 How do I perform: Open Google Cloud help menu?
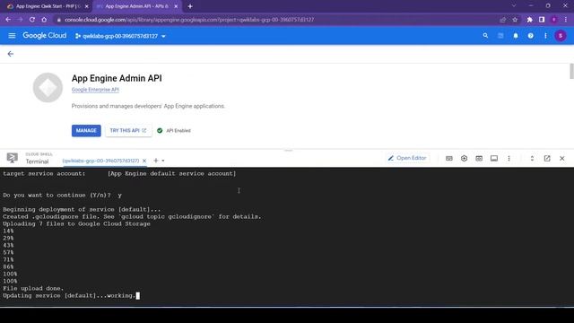(530, 36)
